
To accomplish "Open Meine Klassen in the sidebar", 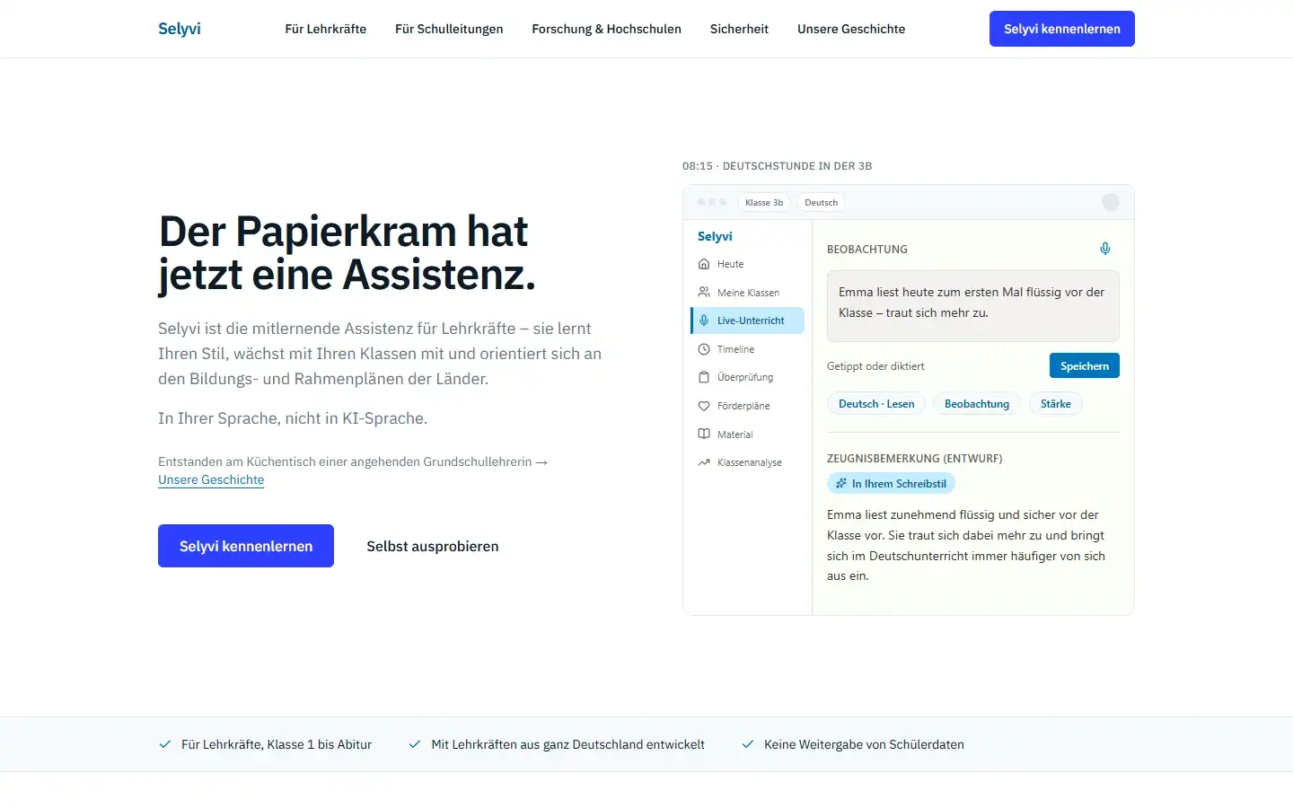I will 747,293.
